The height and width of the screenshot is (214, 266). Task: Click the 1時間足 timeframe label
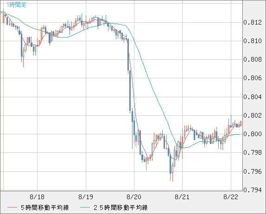[16, 5]
